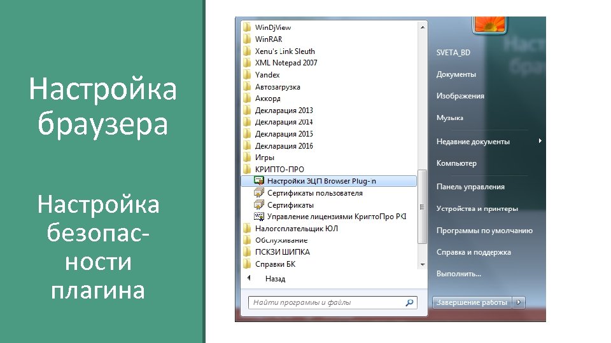The image size is (611, 343).
Task: Click the Завершение работы button
Action: coord(472,302)
